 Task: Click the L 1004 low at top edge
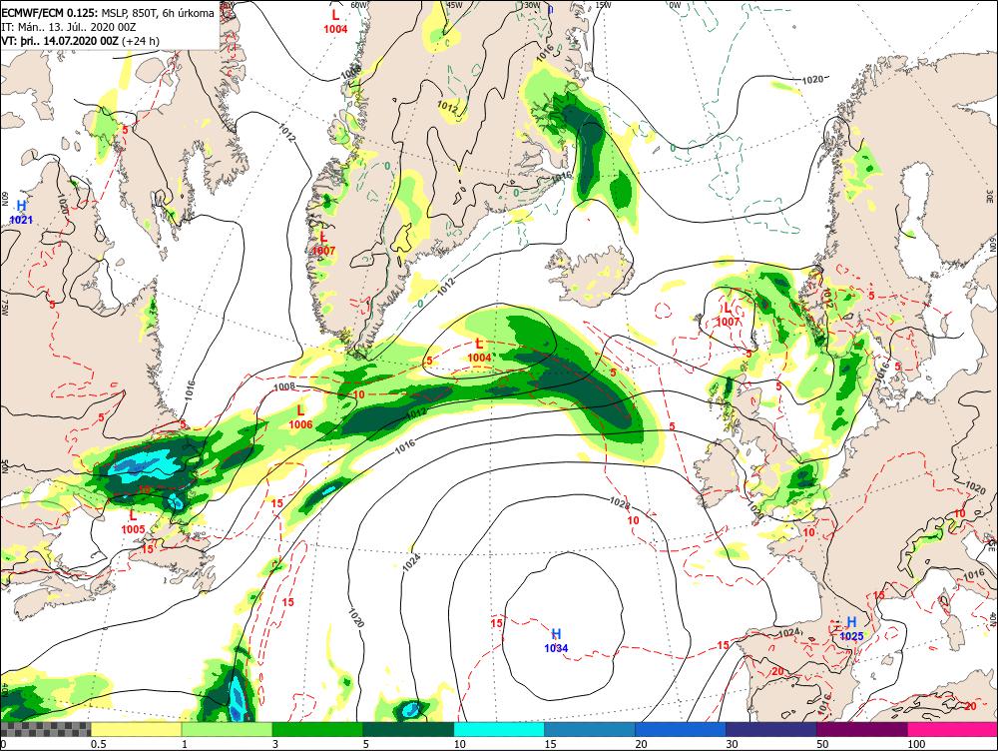point(335,21)
